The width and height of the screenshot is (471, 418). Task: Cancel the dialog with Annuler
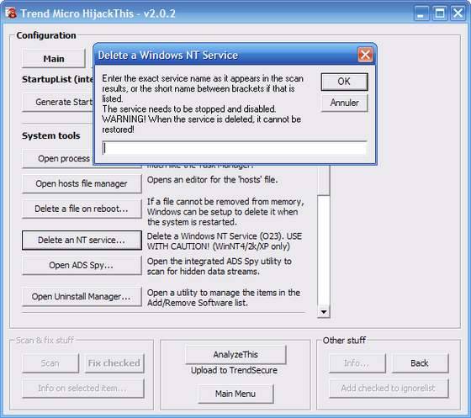point(344,103)
